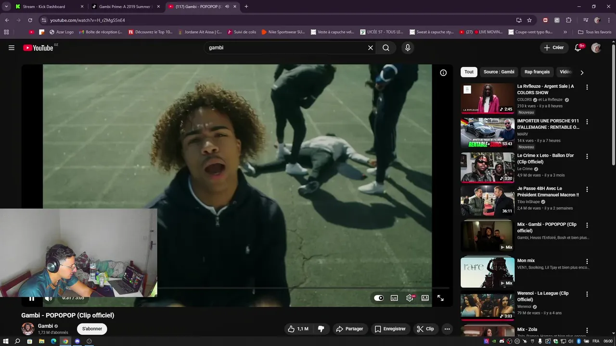
Task: Open browser extensions puzzle icon
Action: 568,20
